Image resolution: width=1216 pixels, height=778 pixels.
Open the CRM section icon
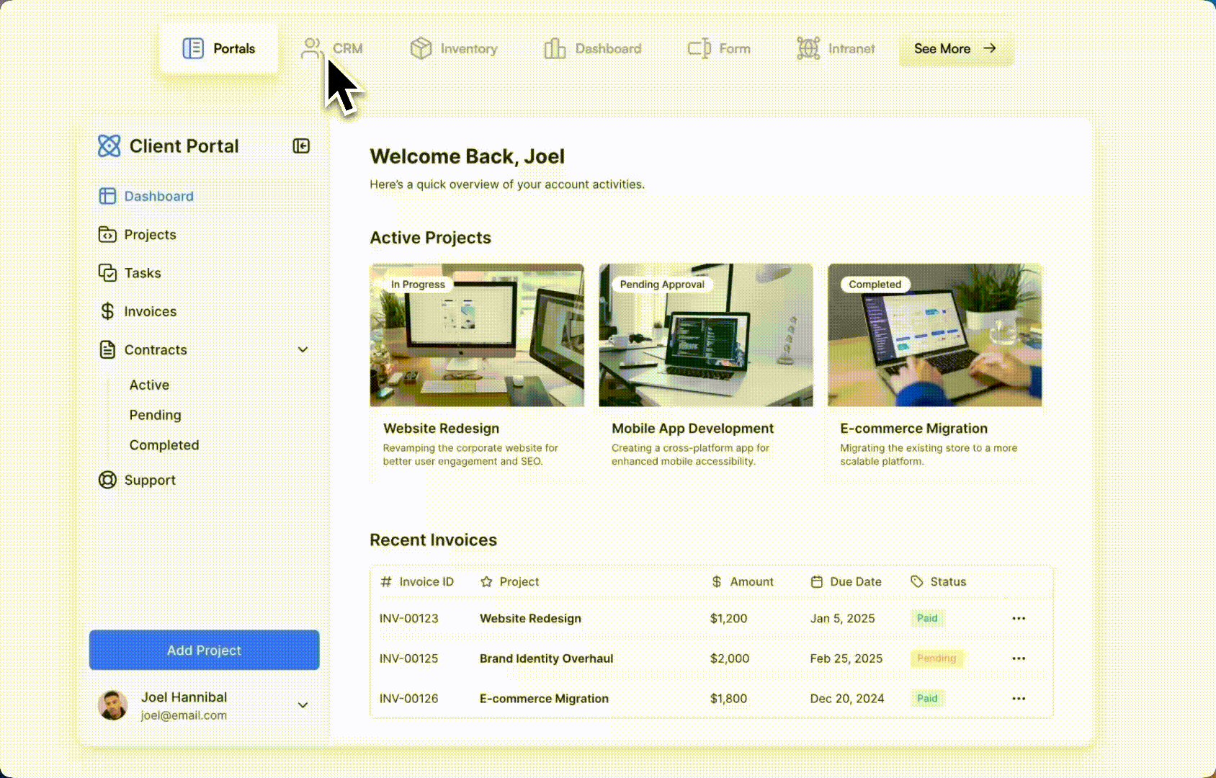click(312, 48)
